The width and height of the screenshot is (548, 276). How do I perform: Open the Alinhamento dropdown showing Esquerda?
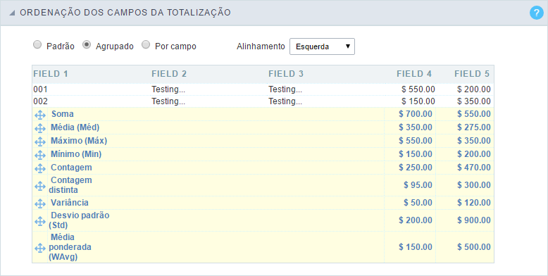coord(322,46)
